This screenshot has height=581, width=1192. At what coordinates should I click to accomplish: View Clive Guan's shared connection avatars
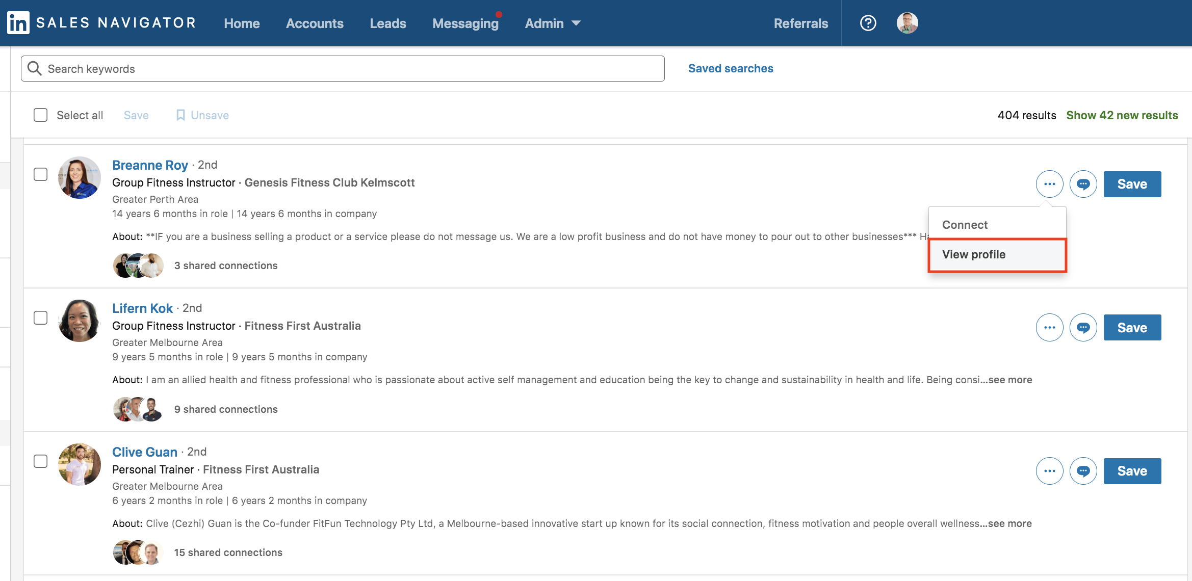138,552
